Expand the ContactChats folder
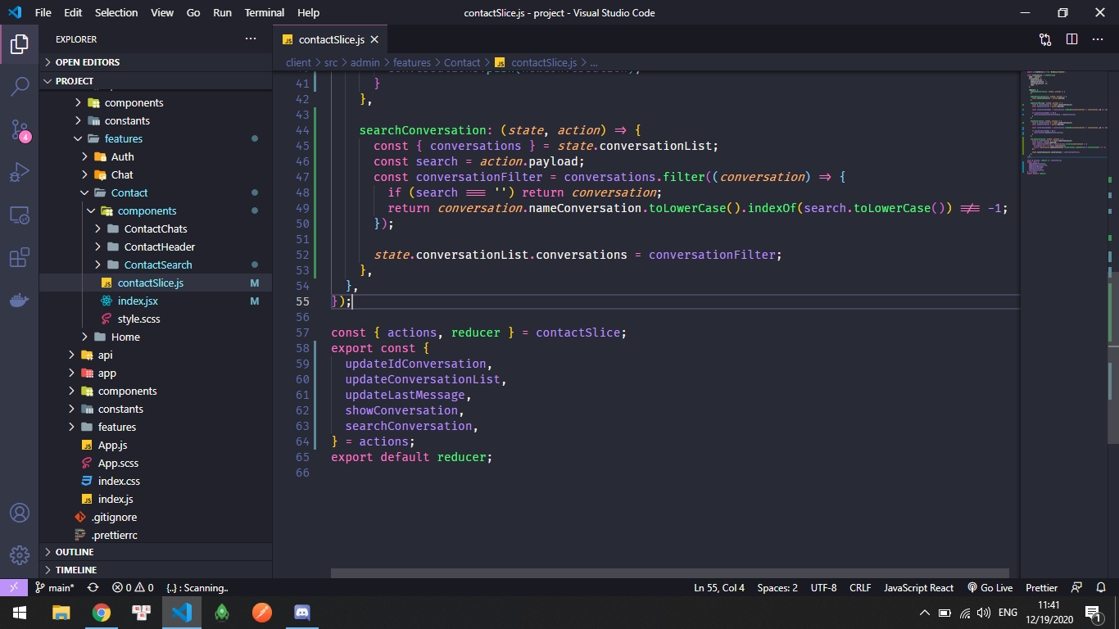The height and width of the screenshot is (629, 1119). tap(155, 229)
